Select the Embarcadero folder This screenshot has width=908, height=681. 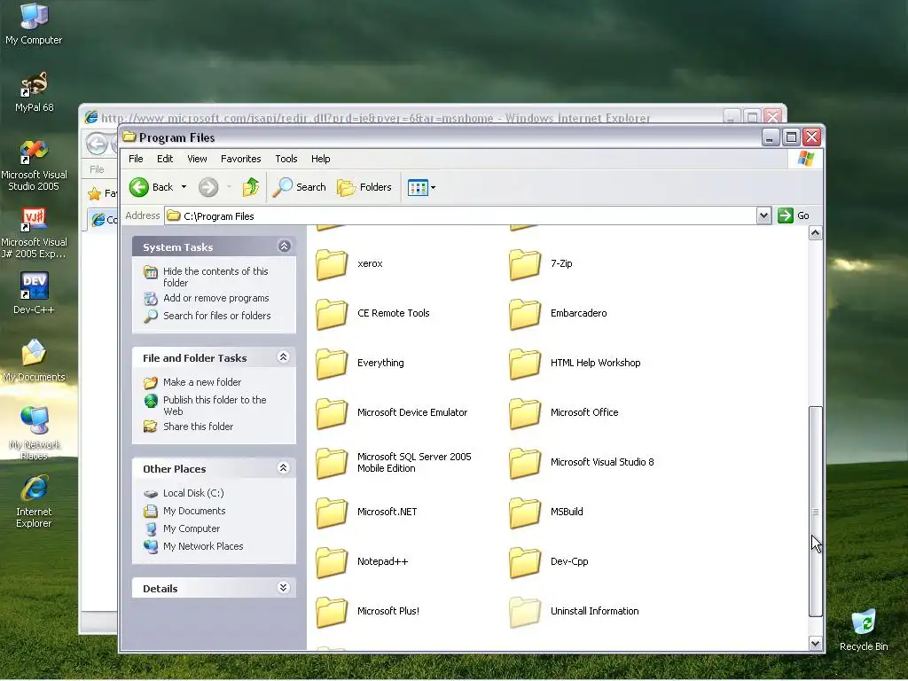(x=559, y=314)
